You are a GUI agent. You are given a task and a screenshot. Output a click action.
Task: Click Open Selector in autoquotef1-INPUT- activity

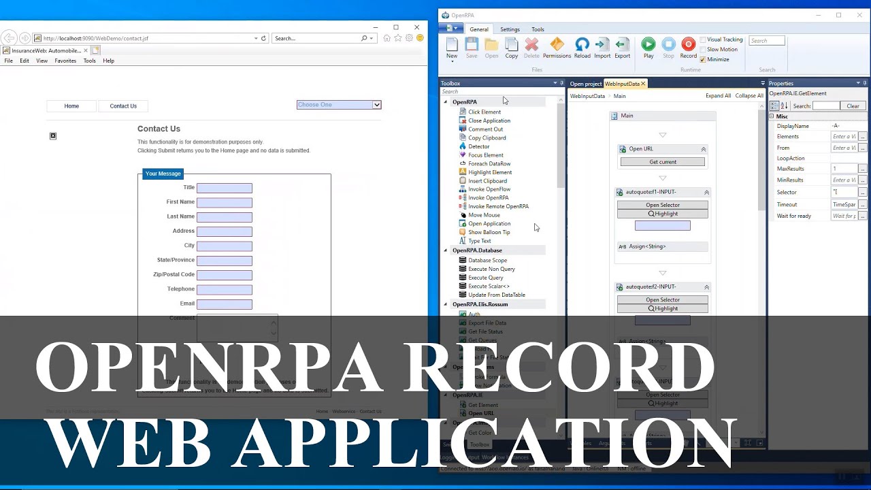point(663,205)
